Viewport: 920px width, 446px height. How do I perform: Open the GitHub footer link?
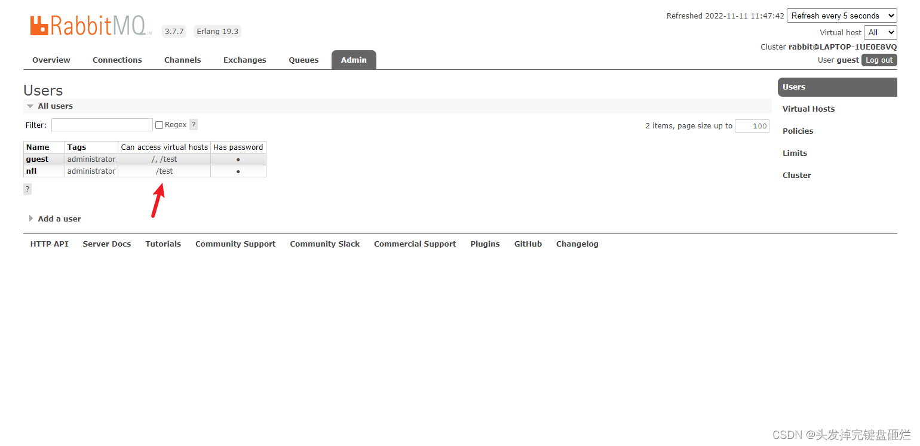[528, 244]
